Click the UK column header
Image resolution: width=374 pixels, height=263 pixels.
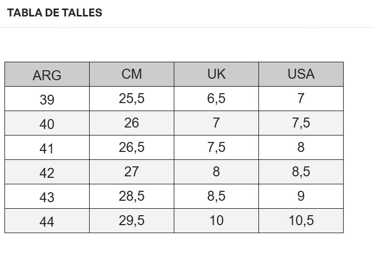click(216, 74)
